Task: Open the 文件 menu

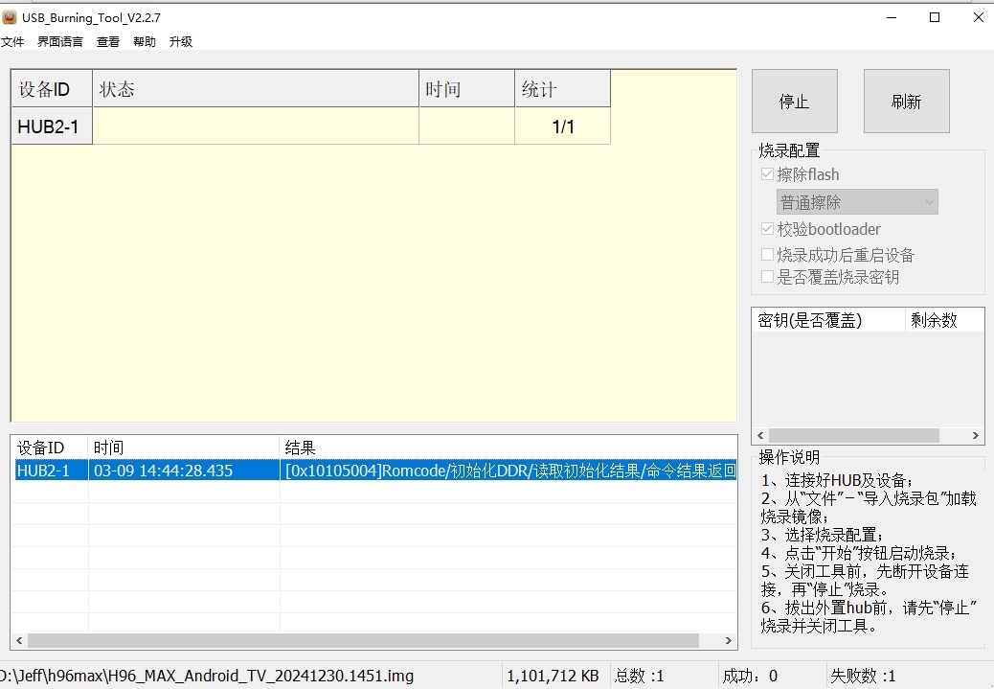Action: tap(11, 42)
